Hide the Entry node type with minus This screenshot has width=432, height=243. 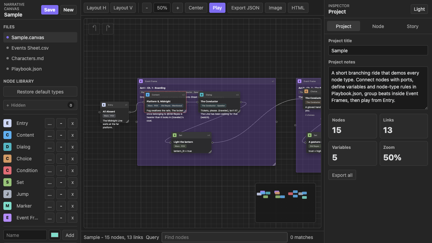click(x=61, y=123)
